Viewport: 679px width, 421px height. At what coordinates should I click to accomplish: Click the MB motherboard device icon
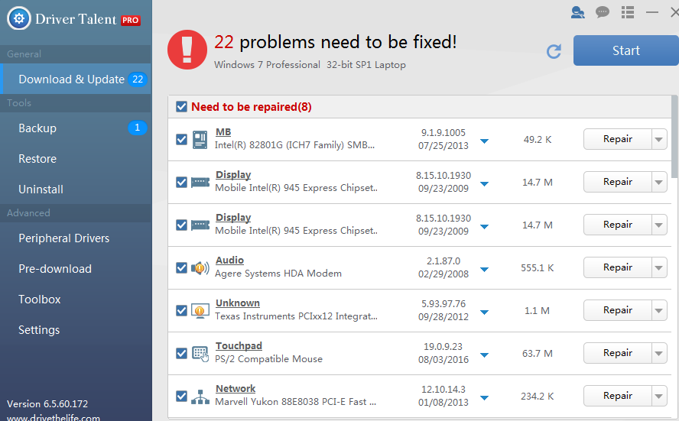click(200, 140)
